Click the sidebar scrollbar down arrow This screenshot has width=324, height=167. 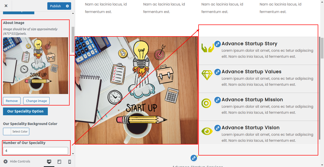tap(73, 153)
